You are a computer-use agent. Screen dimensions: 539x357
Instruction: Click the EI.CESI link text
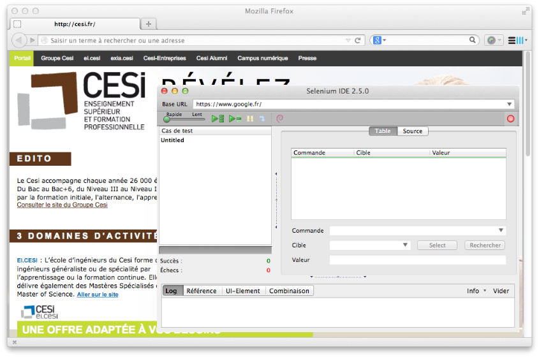27,261
